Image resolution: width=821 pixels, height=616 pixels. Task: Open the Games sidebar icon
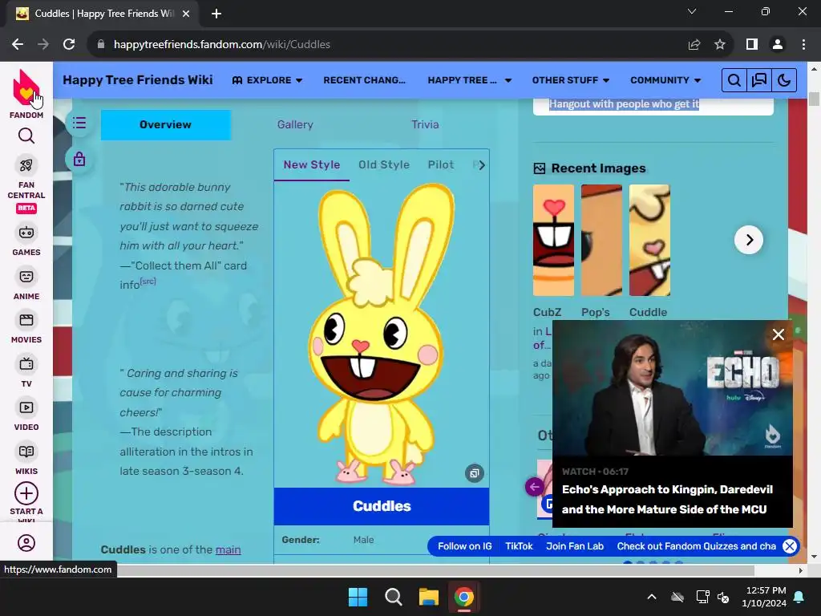tap(26, 233)
